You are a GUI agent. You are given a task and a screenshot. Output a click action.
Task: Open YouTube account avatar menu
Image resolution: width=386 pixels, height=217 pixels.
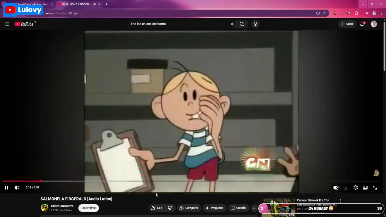click(374, 24)
